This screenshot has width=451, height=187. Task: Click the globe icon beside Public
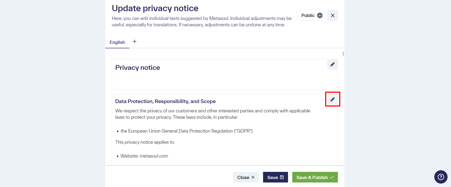320,15
